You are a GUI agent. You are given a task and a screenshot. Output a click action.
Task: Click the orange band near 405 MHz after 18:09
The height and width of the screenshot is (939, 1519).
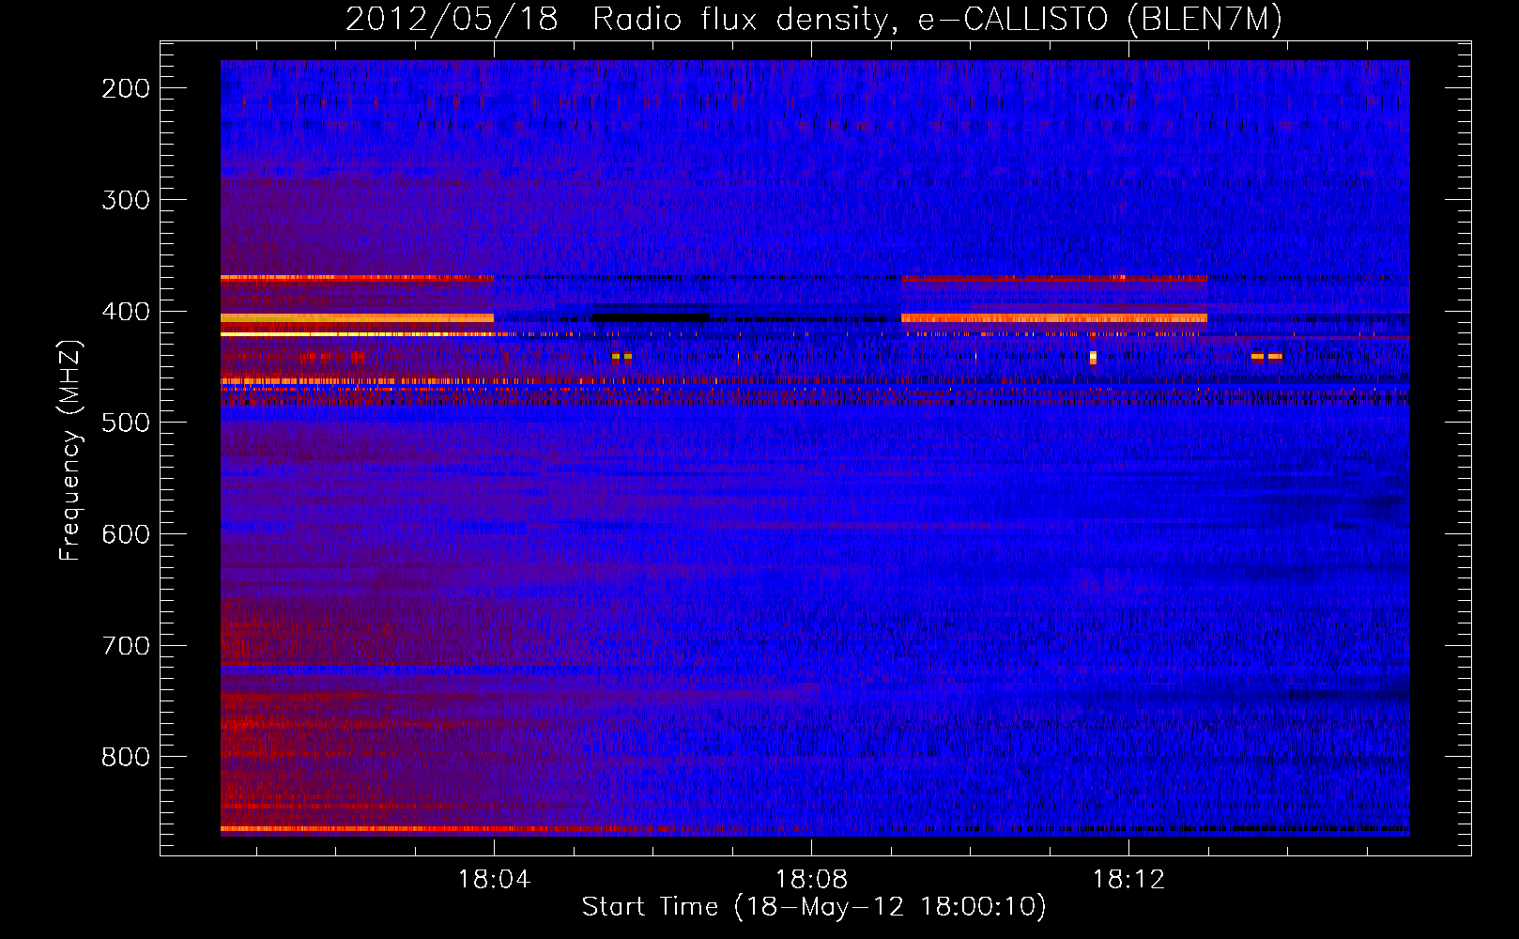coord(1053,318)
